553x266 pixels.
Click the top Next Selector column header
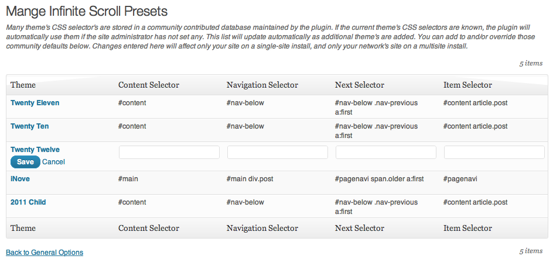point(360,85)
